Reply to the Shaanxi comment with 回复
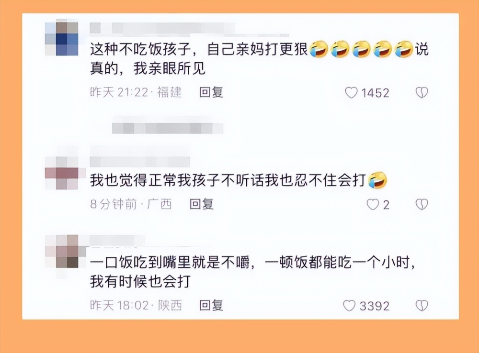Image resolution: width=479 pixels, height=353 pixels. [211, 305]
